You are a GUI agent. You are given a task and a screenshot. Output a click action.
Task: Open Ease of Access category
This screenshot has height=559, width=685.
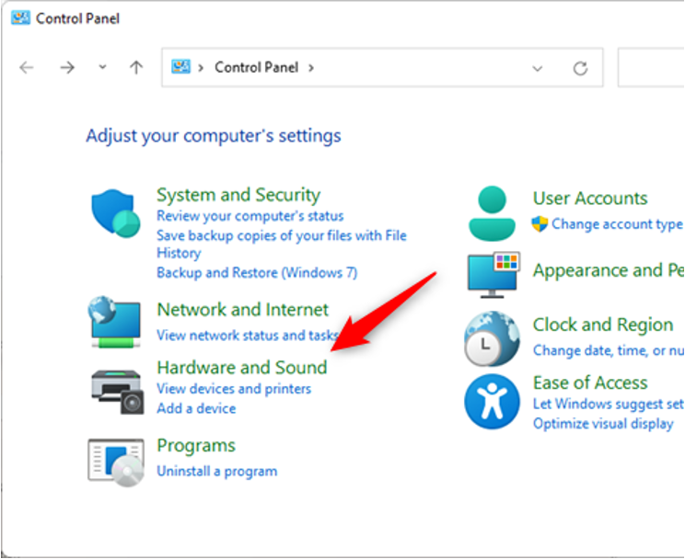(590, 382)
